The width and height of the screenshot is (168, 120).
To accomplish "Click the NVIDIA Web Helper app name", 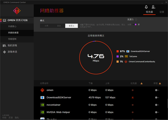I will pyautogui.click(x=58, y=112).
